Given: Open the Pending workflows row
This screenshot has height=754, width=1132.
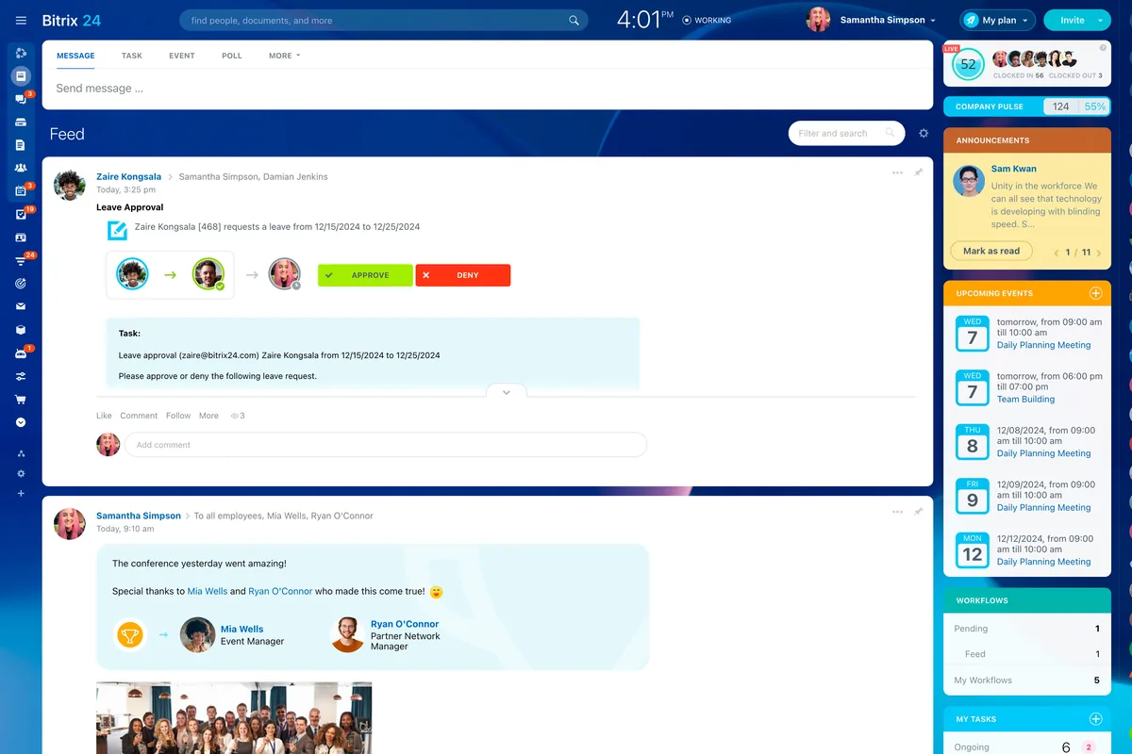Looking at the screenshot, I should click(x=1027, y=629).
